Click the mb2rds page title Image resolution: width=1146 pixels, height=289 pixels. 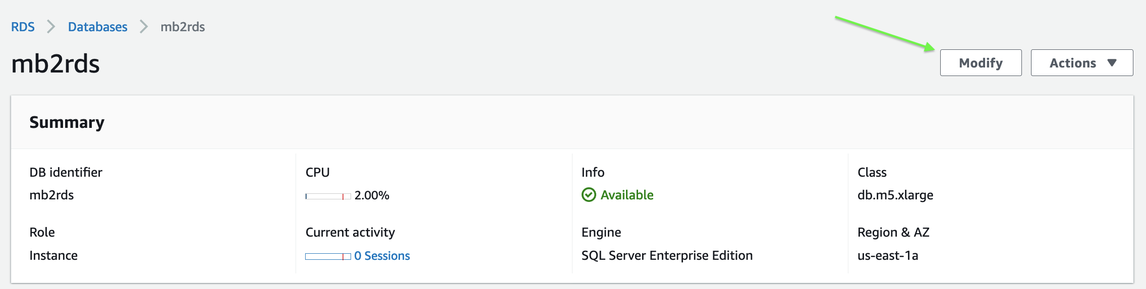click(55, 64)
